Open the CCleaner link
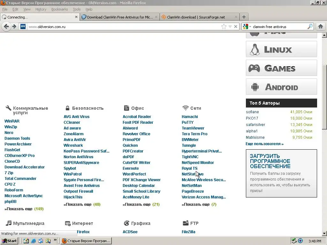 (72, 122)
